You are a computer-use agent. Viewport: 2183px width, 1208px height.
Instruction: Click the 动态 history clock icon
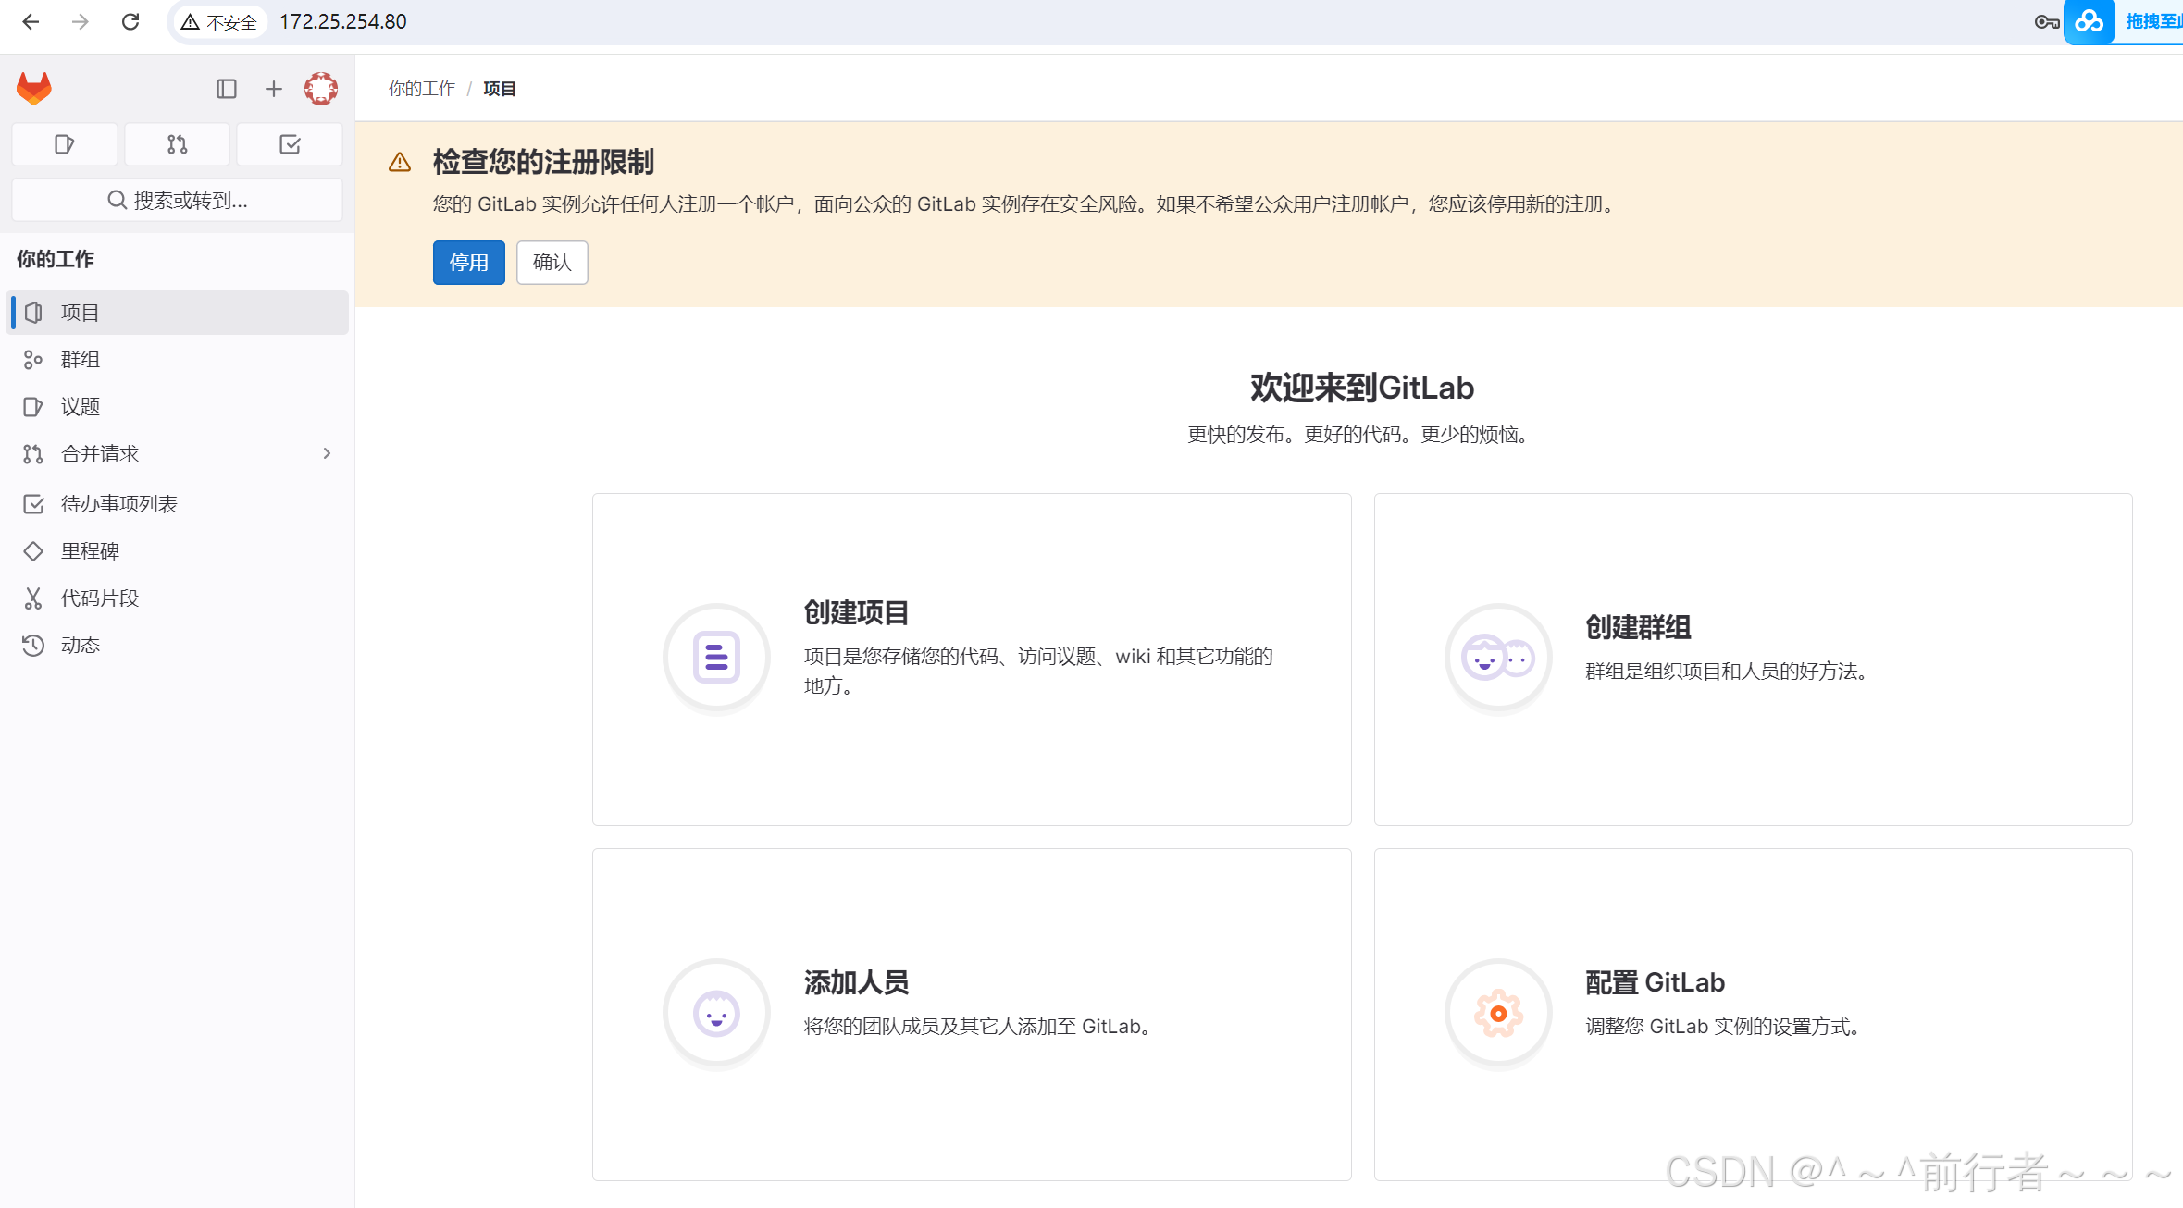tap(33, 646)
